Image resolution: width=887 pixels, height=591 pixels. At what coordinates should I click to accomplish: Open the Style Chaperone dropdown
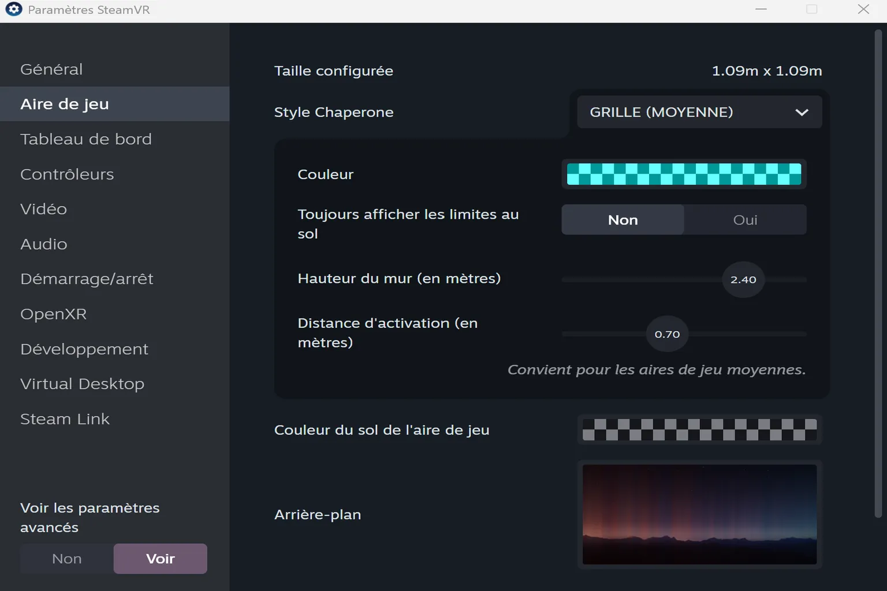[699, 112]
